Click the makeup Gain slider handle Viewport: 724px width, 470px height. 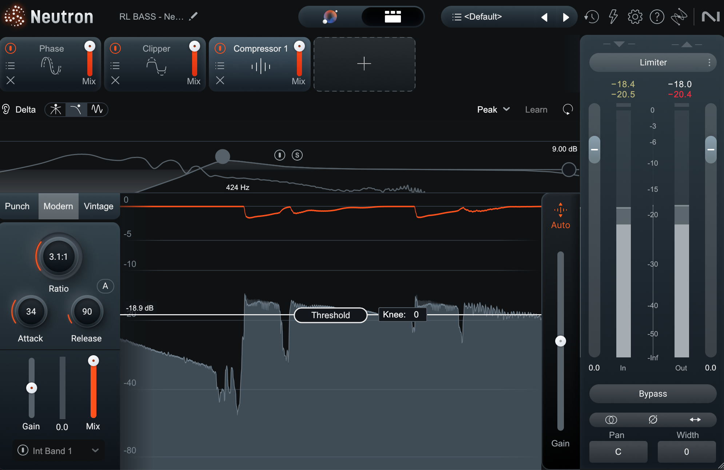point(32,388)
